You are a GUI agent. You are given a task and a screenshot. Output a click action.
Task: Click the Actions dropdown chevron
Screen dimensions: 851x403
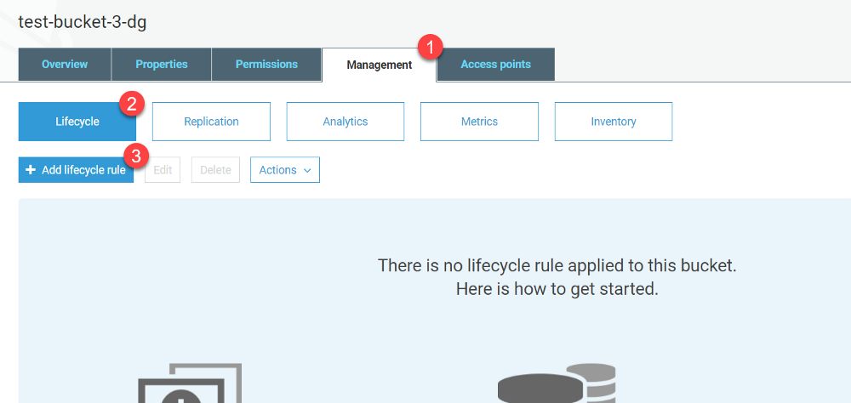(307, 170)
